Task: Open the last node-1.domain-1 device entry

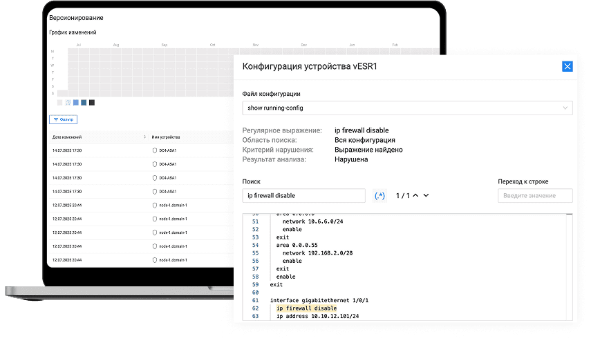Action: tap(173, 260)
